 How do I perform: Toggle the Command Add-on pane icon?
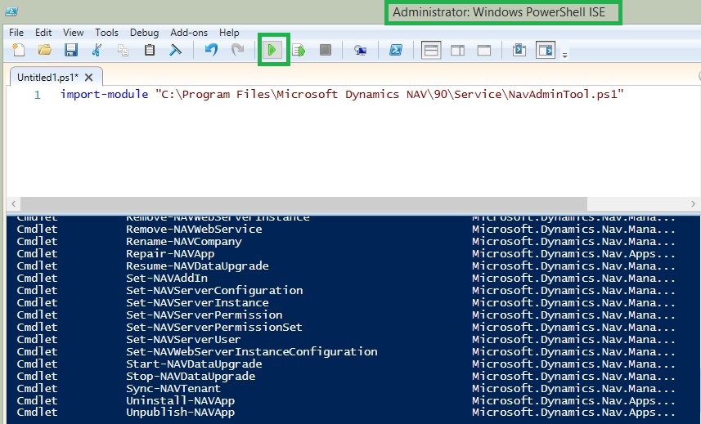546,50
